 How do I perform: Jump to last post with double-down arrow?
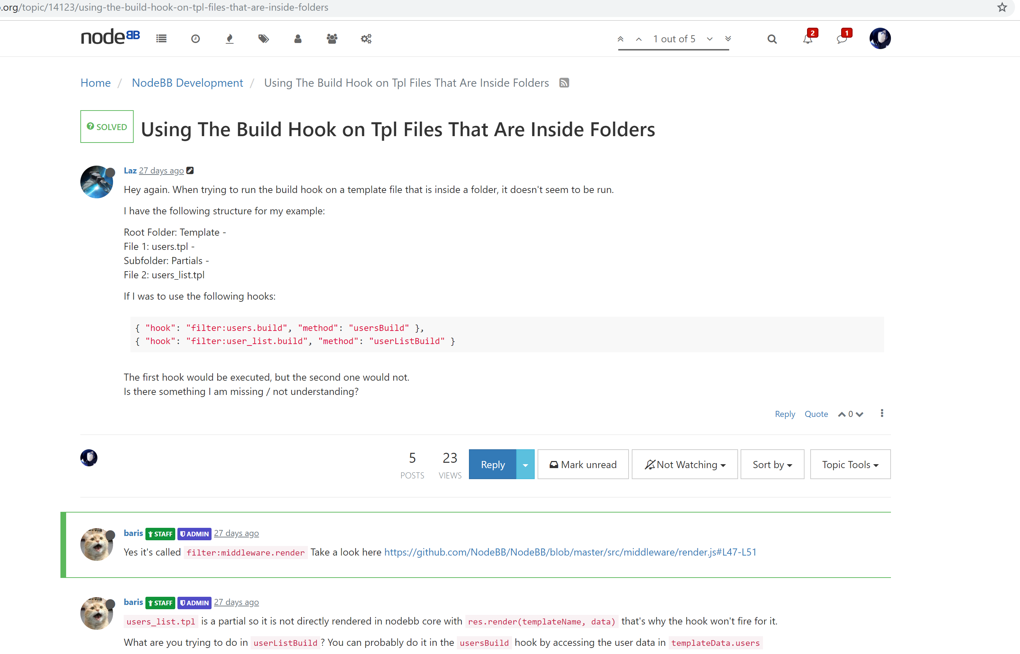click(728, 39)
